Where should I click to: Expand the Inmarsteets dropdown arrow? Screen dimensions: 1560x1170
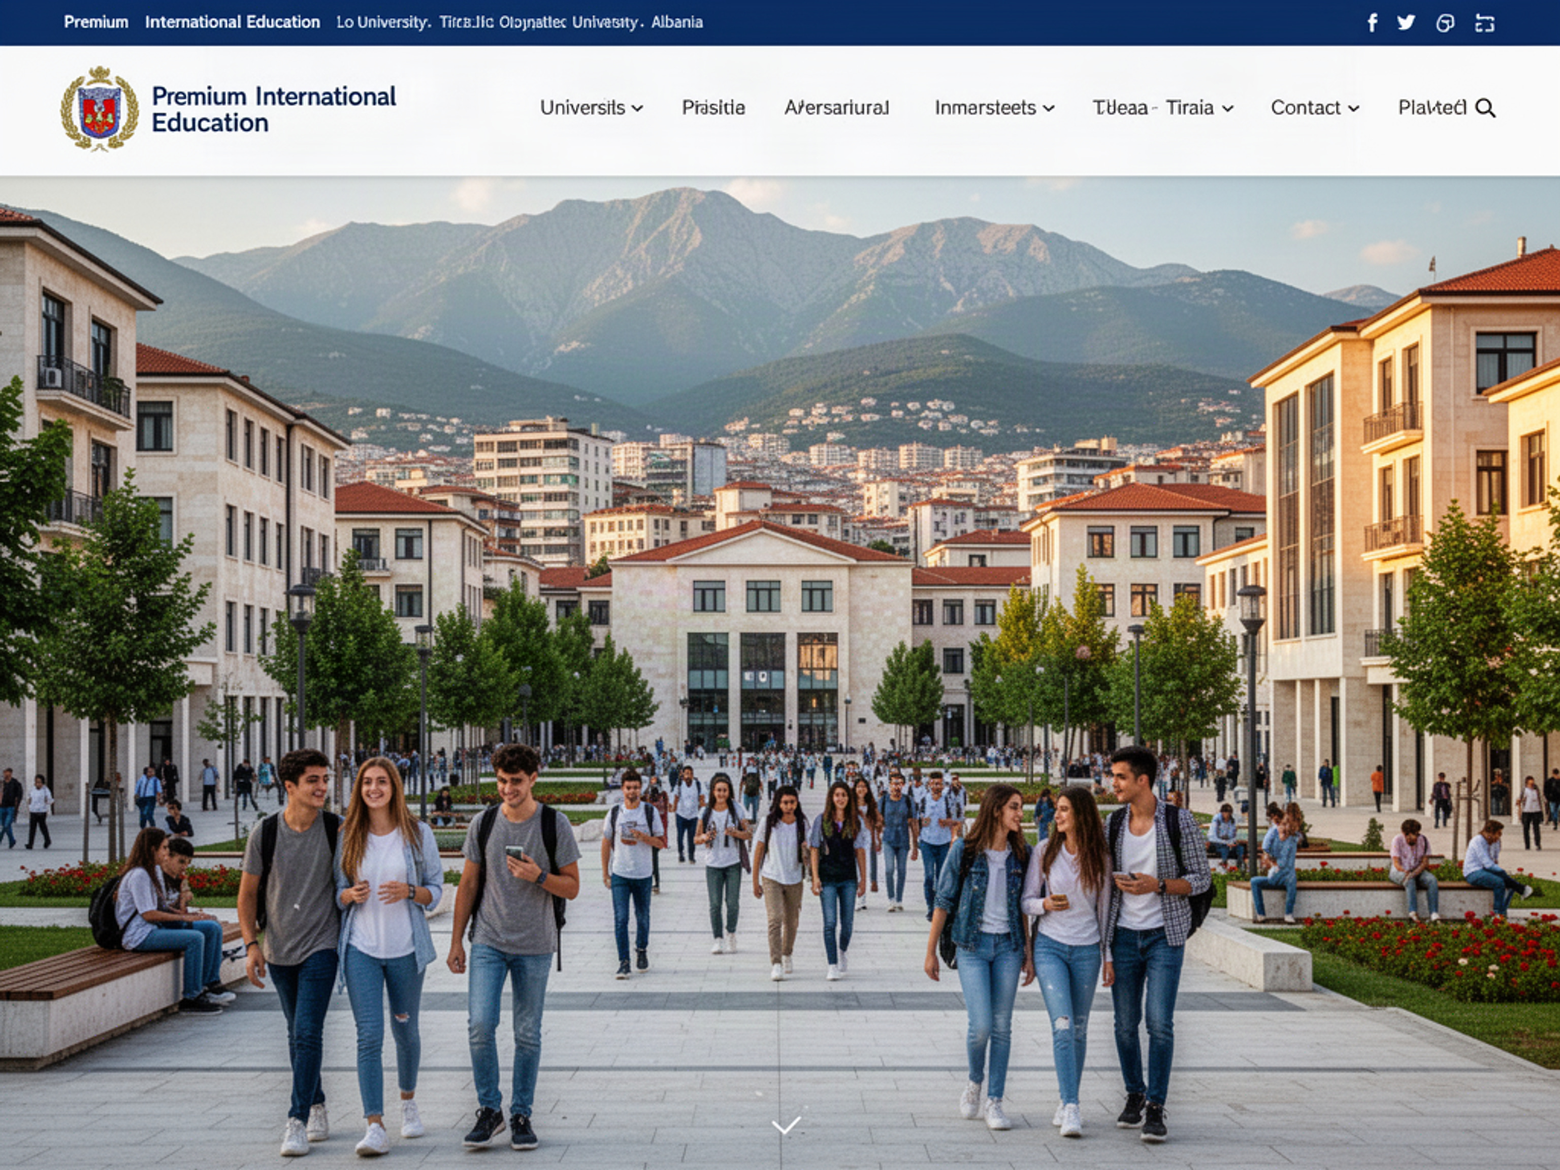tap(1049, 109)
